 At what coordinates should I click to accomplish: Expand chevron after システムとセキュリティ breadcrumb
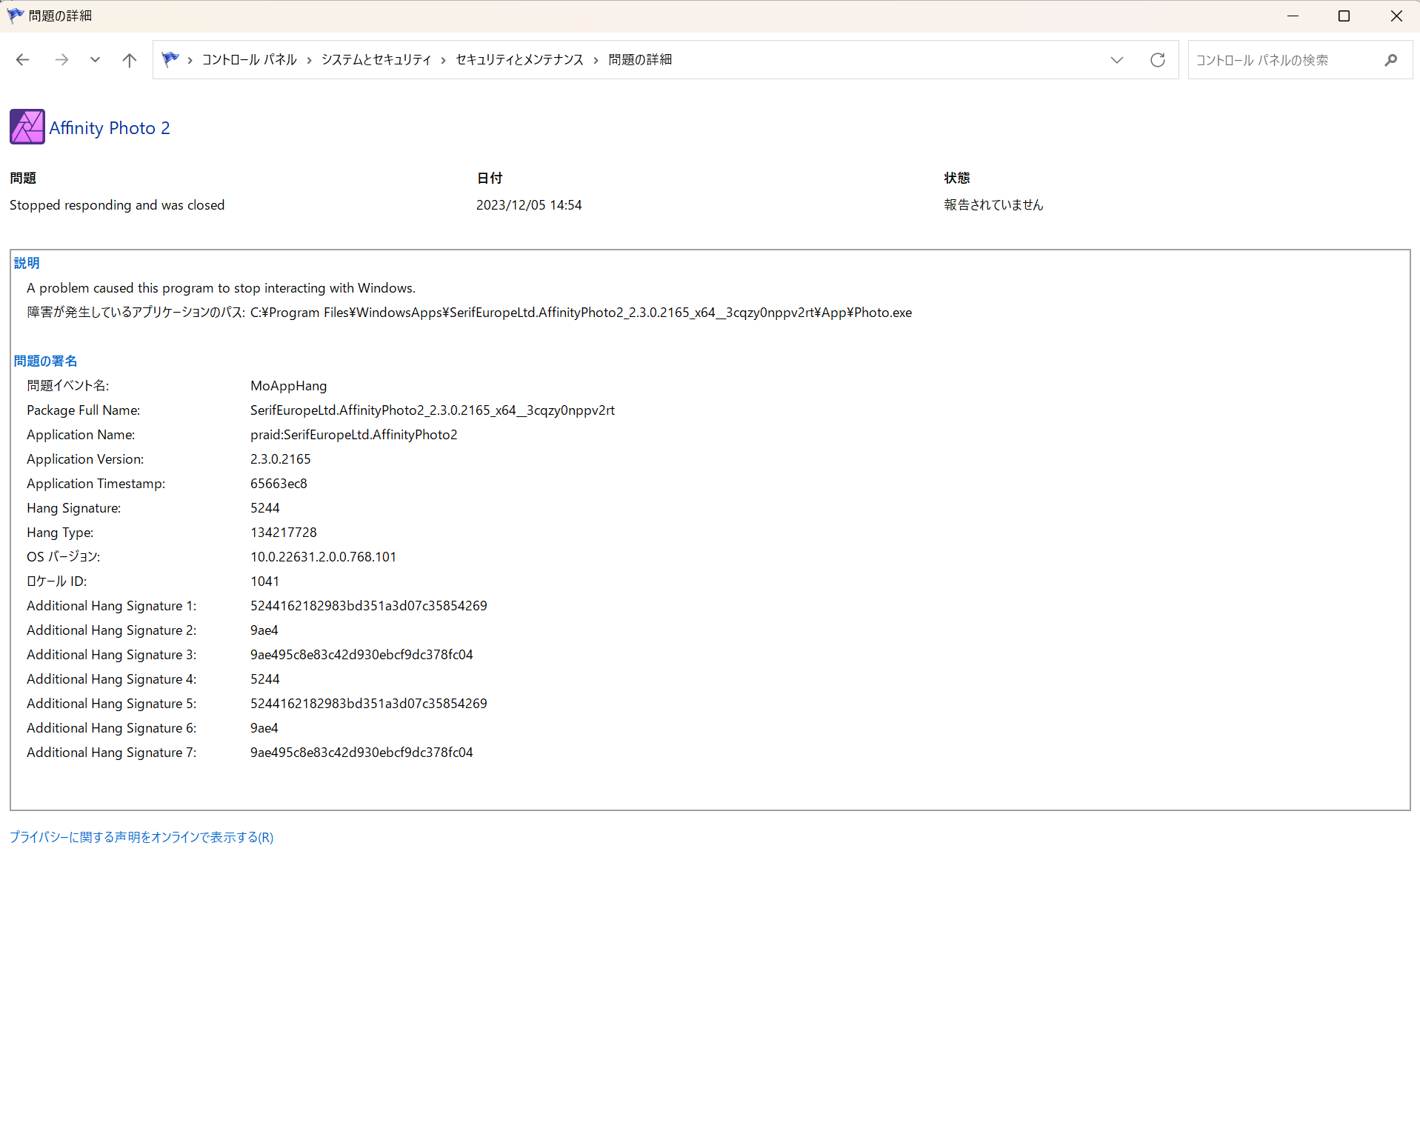click(443, 60)
